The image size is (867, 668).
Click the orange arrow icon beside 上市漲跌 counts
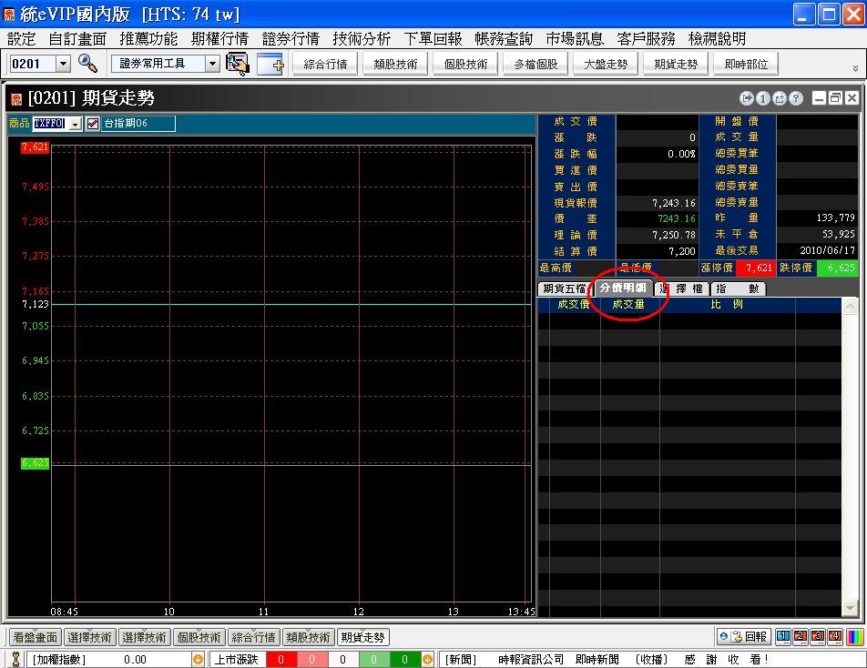tap(427, 659)
